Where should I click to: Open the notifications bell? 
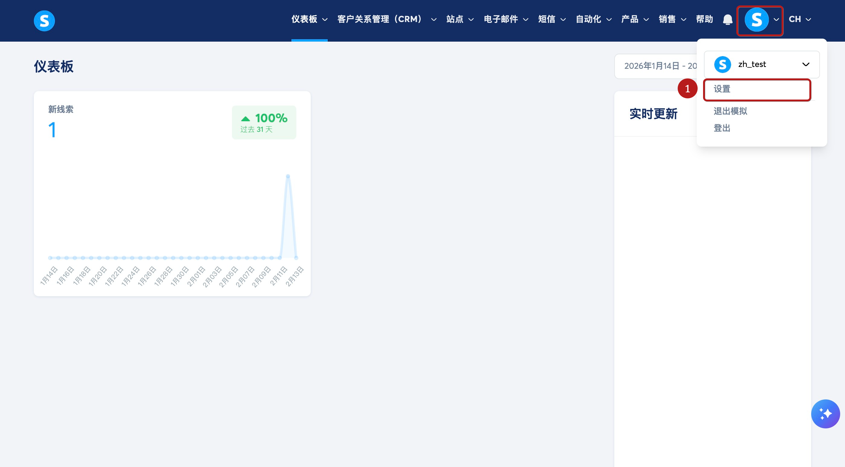click(x=728, y=20)
